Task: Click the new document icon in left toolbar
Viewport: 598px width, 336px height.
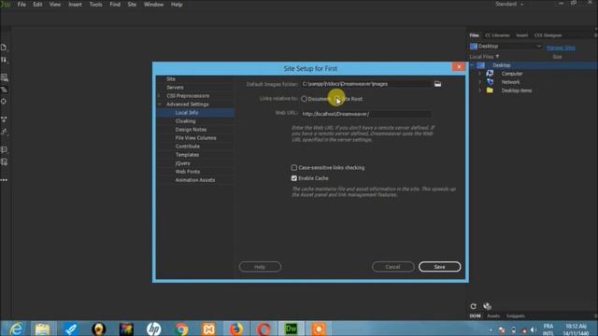Action: pos(4,48)
